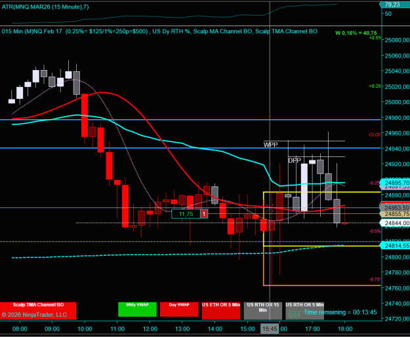This screenshot has width=410, height=337.
Task: Click the 14:00 time axis label
Action: [215, 329]
